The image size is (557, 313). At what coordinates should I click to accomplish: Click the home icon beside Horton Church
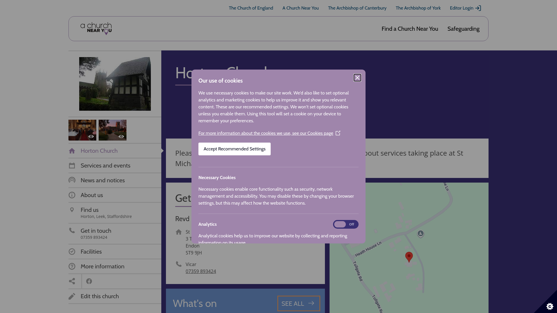(x=72, y=151)
